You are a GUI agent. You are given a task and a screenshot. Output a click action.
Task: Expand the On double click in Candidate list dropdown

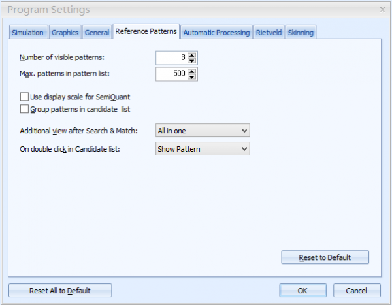click(203, 149)
